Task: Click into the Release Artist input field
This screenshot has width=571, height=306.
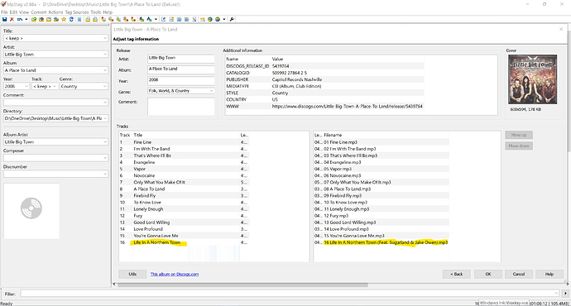Action: coord(181,58)
